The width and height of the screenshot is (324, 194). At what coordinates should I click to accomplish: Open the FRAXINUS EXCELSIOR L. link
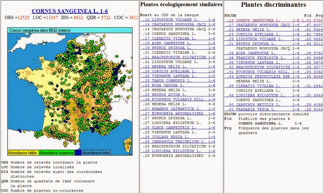coord(273,58)
